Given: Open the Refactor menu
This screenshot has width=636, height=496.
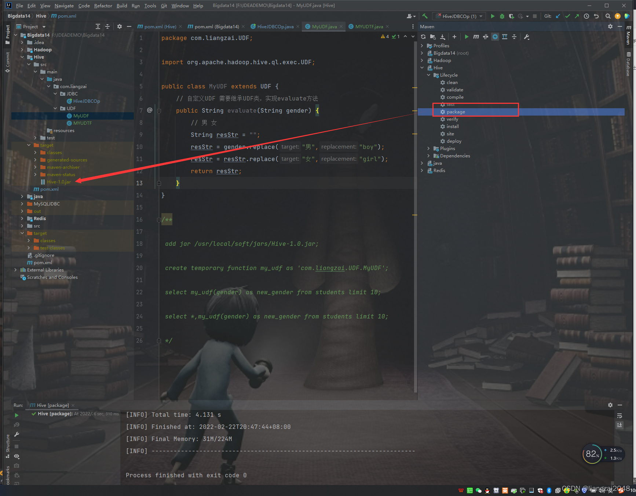Looking at the screenshot, I should tap(103, 6).
